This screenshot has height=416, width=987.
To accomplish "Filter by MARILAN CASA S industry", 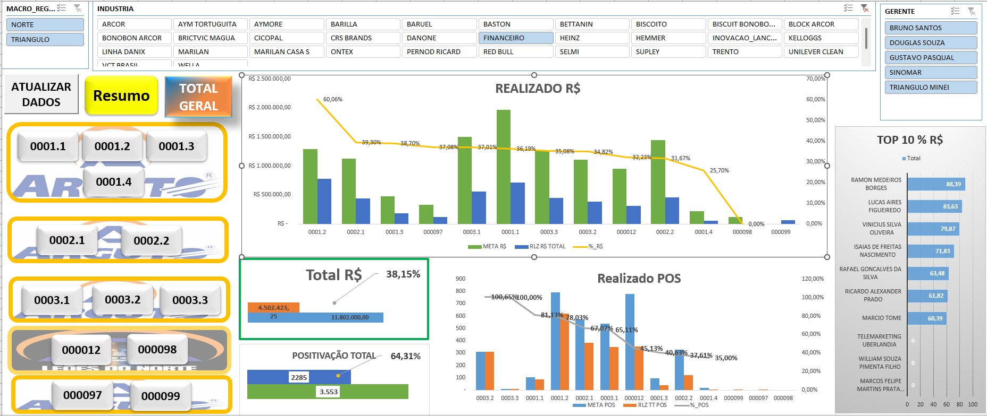I will point(287,51).
